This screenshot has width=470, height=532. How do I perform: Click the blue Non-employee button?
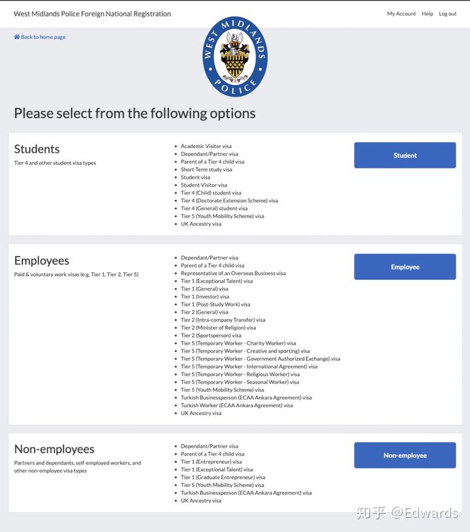tap(405, 456)
